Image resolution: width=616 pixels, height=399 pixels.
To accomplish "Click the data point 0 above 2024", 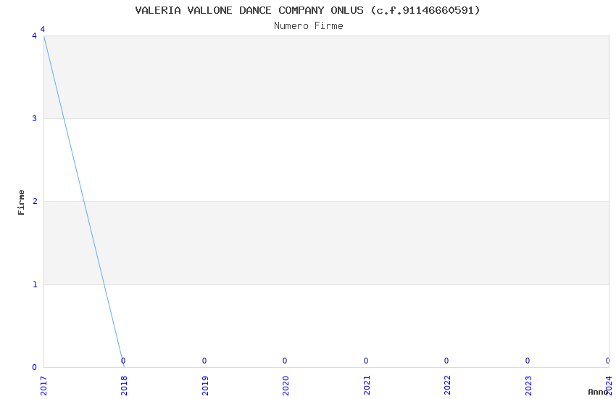I will (608, 361).
